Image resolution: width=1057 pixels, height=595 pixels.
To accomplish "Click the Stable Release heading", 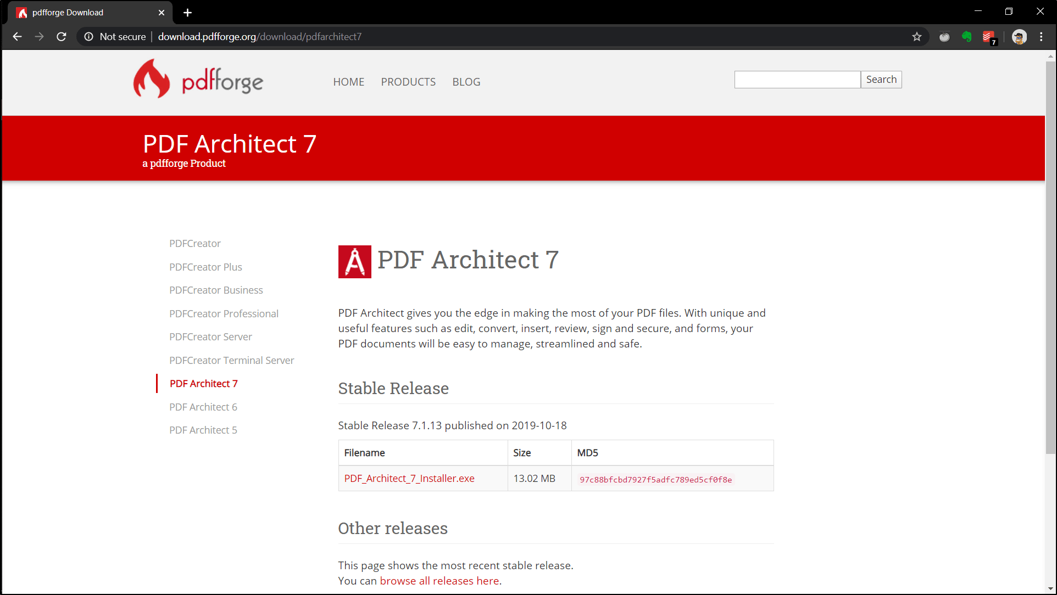I will [393, 388].
